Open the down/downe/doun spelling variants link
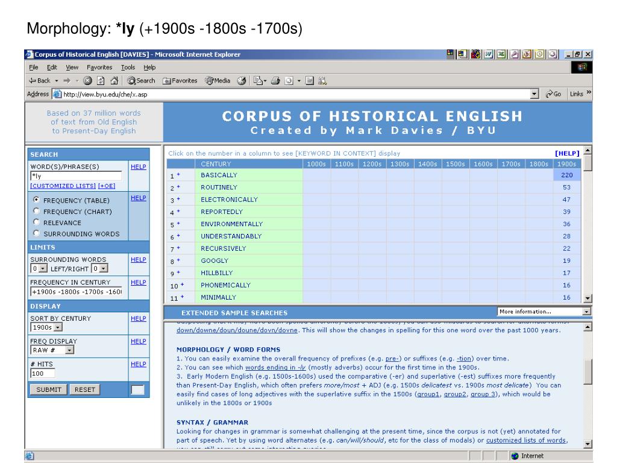 tap(237, 330)
